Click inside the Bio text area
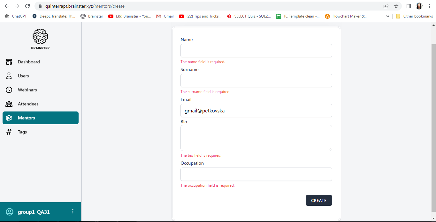 (256, 138)
